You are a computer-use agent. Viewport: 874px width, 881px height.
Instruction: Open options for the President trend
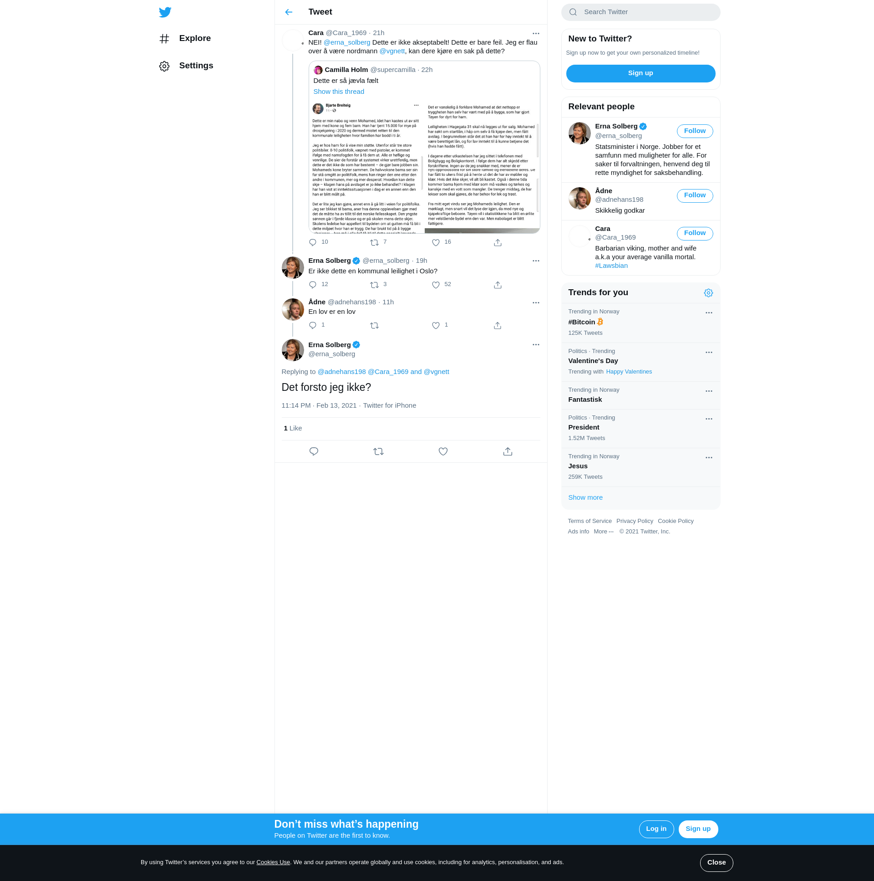coord(709,419)
